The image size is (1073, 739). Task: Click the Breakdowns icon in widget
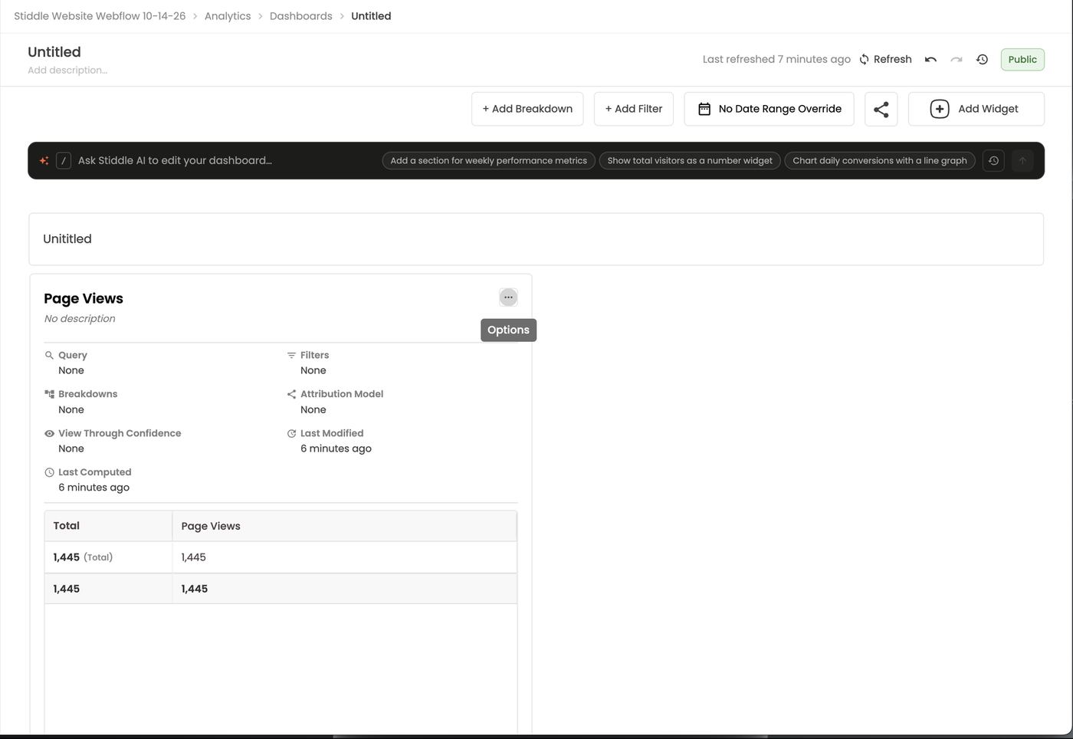[x=49, y=394]
